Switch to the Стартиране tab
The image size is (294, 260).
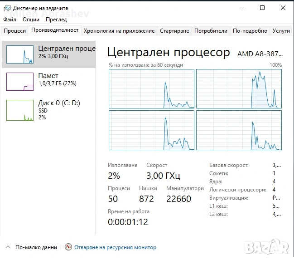point(174,31)
